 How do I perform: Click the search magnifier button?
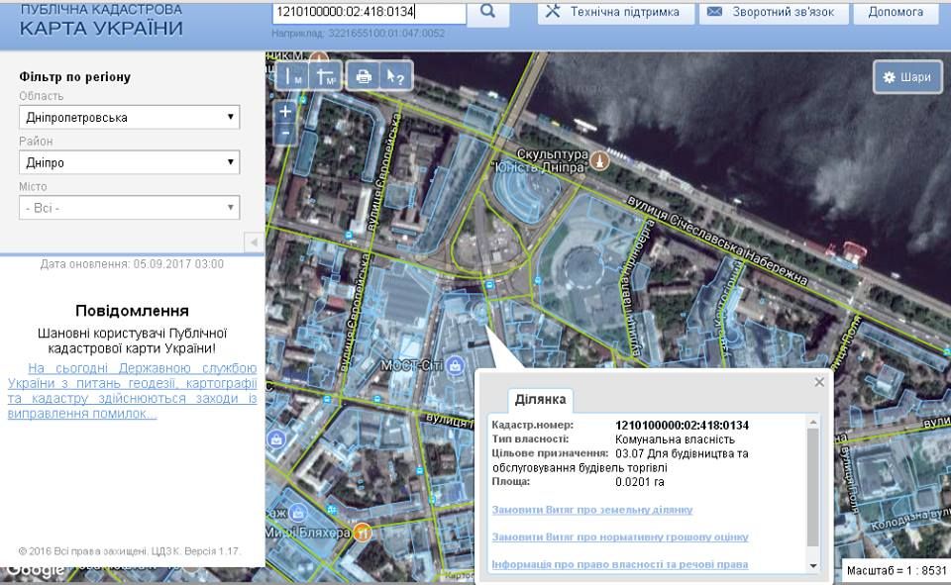[487, 12]
